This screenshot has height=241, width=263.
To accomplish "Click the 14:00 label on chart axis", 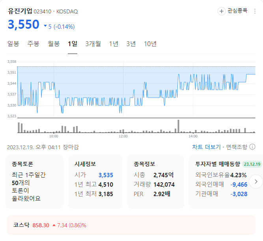I will (x=193, y=136).
